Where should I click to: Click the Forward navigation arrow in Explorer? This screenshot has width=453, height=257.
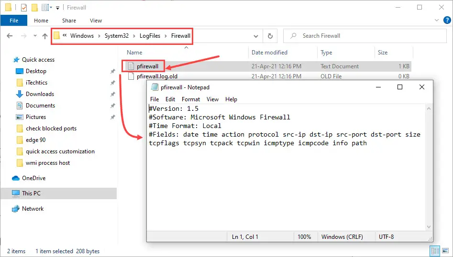pos(24,36)
